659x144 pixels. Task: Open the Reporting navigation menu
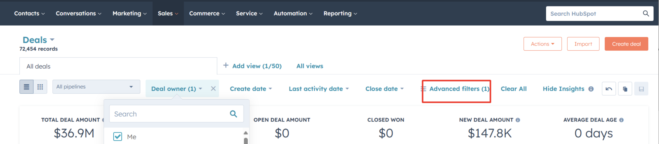click(x=340, y=14)
